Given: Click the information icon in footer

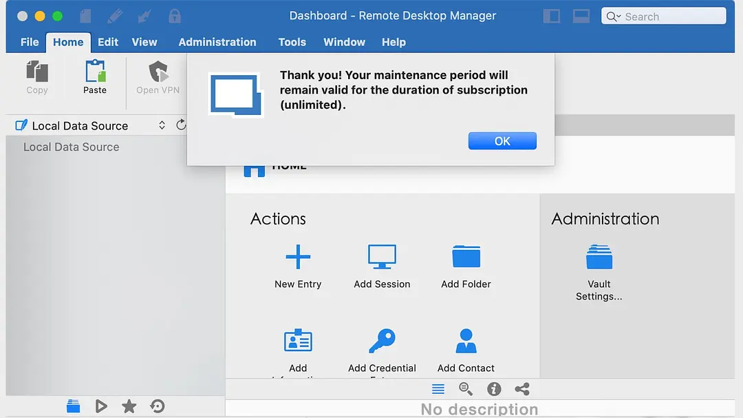Looking at the screenshot, I should (494, 389).
